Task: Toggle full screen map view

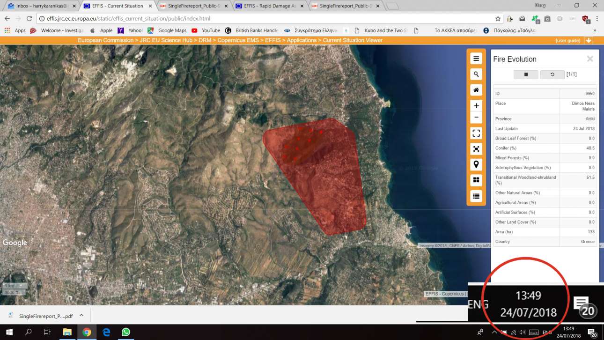Action: pos(476,133)
